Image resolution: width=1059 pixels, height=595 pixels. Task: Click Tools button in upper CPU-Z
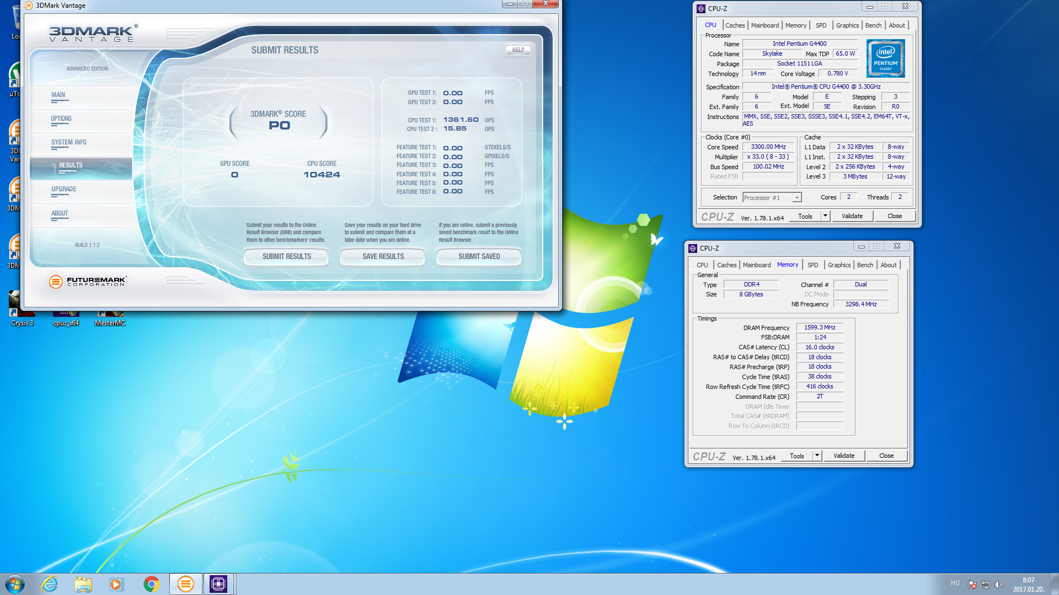tap(805, 216)
